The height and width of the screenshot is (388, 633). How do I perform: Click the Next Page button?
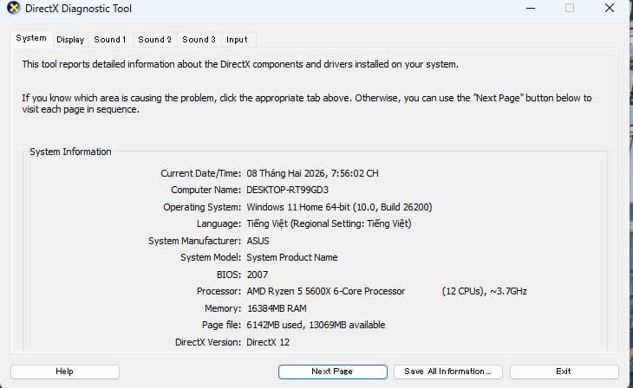(332, 372)
